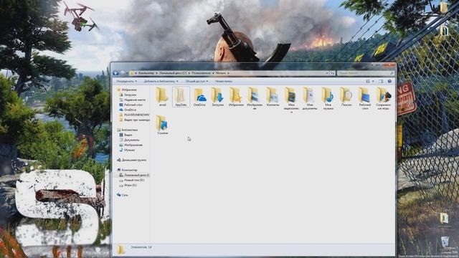459x258 pixels.
Task: Select Компьютер in the navigation pane
Action: [127, 170]
